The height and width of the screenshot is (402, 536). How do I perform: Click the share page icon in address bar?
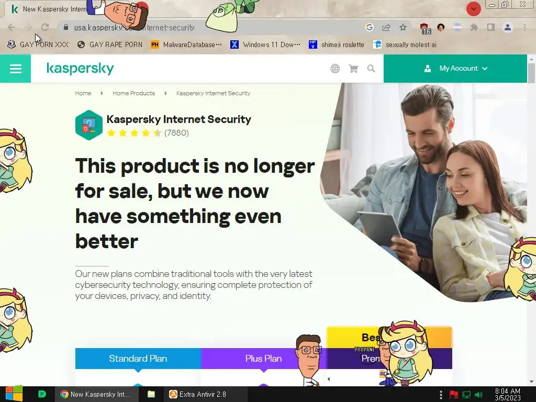click(386, 27)
